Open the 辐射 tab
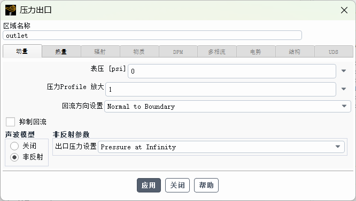 [x=100, y=52]
